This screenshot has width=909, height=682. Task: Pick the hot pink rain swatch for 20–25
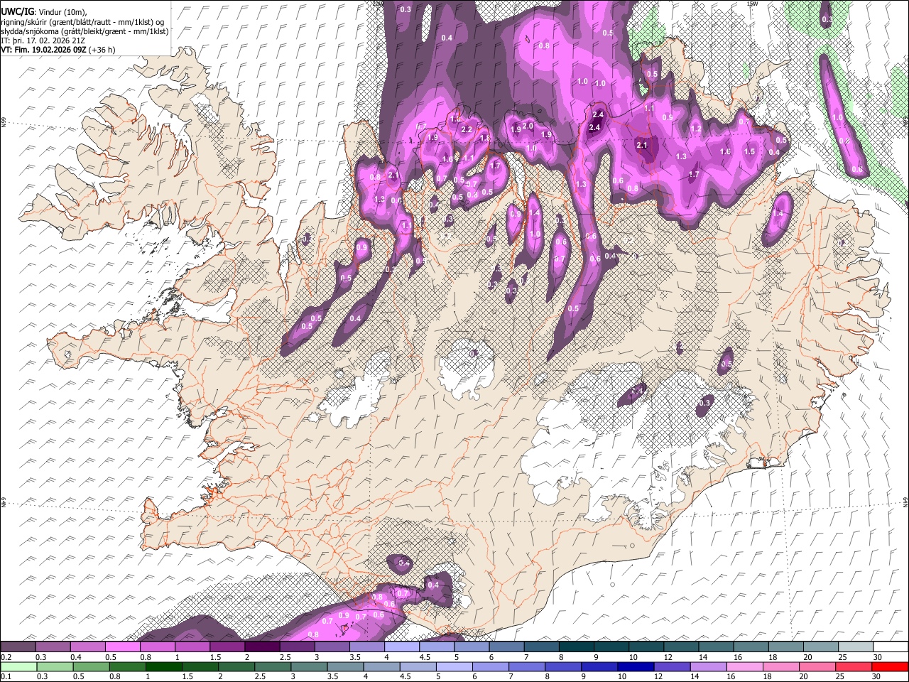tap(817, 666)
